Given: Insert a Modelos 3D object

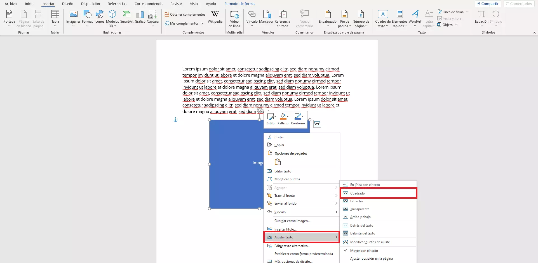Looking at the screenshot, I should [112, 18].
